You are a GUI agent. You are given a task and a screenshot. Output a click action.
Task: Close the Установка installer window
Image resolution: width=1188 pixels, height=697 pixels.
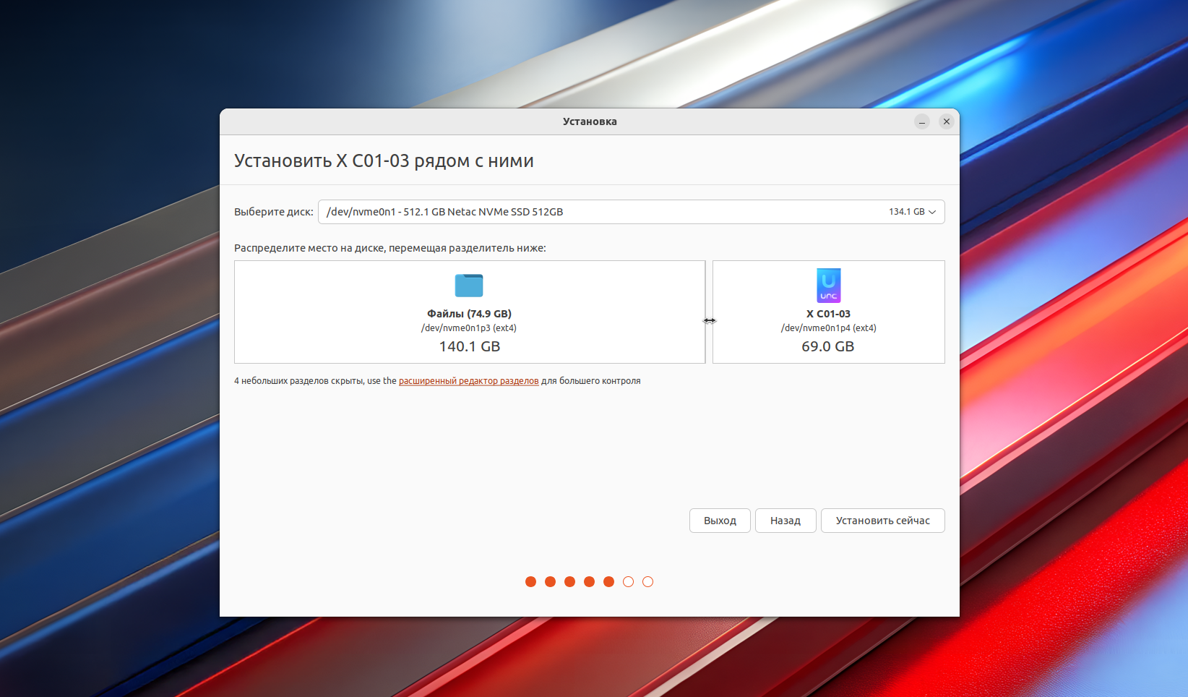pyautogui.click(x=946, y=121)
